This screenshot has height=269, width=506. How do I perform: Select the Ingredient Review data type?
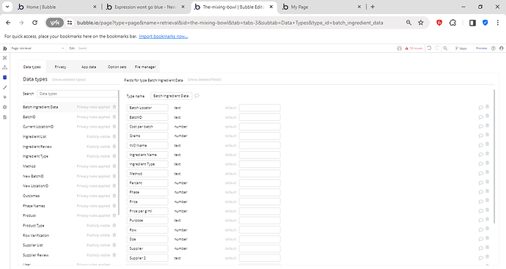coord(37,147)
